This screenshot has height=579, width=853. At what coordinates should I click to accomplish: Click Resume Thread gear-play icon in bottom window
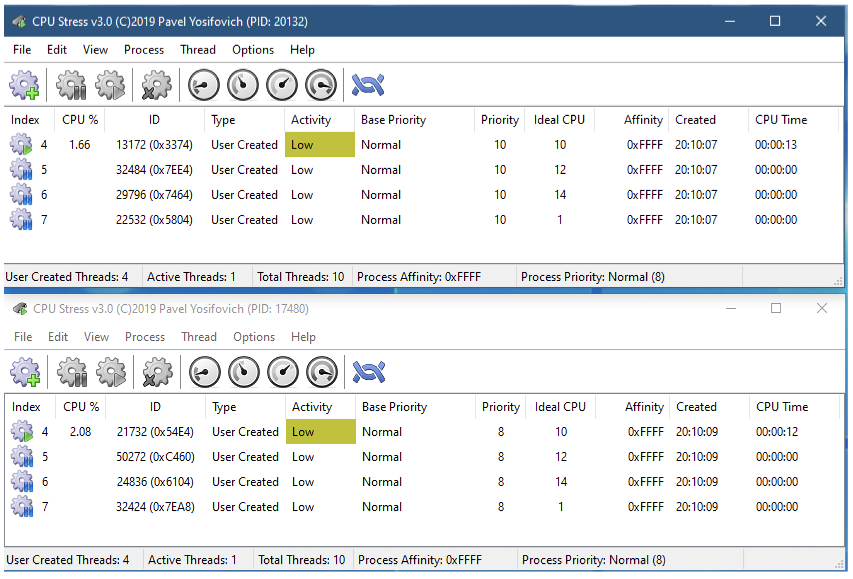[x=111, y=372]
